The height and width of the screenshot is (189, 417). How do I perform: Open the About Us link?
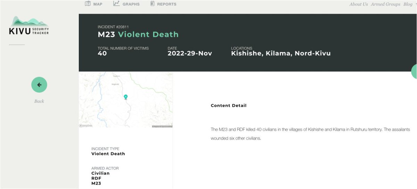[x=359, y=4]
